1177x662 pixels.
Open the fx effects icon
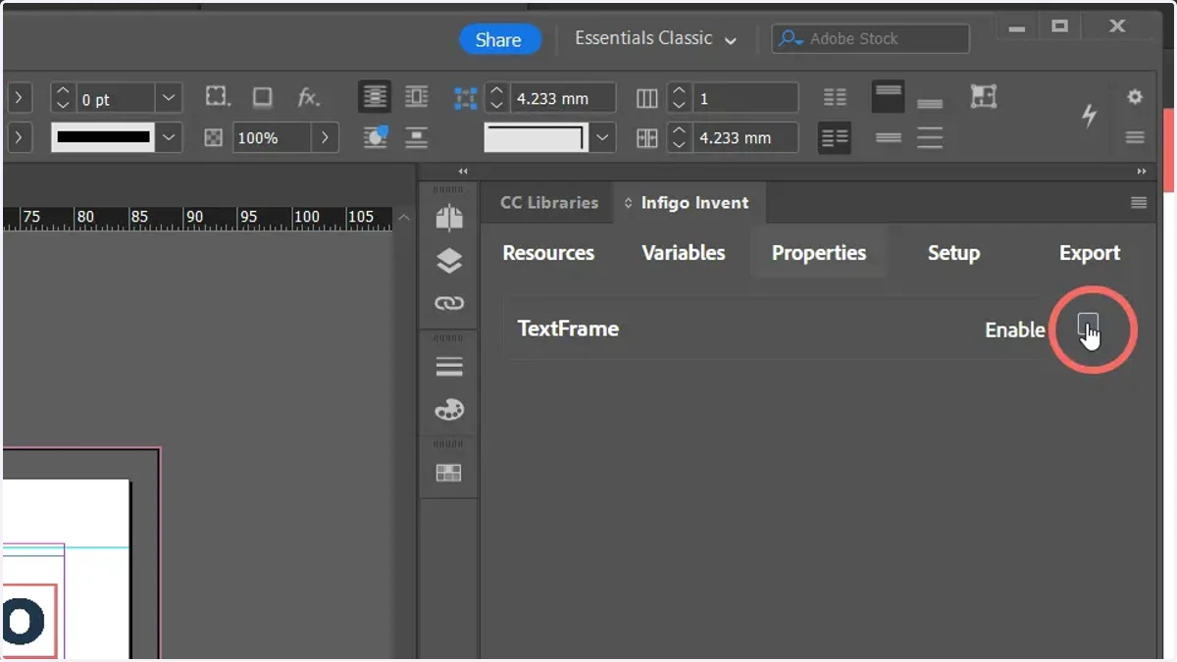pos(308,97)
